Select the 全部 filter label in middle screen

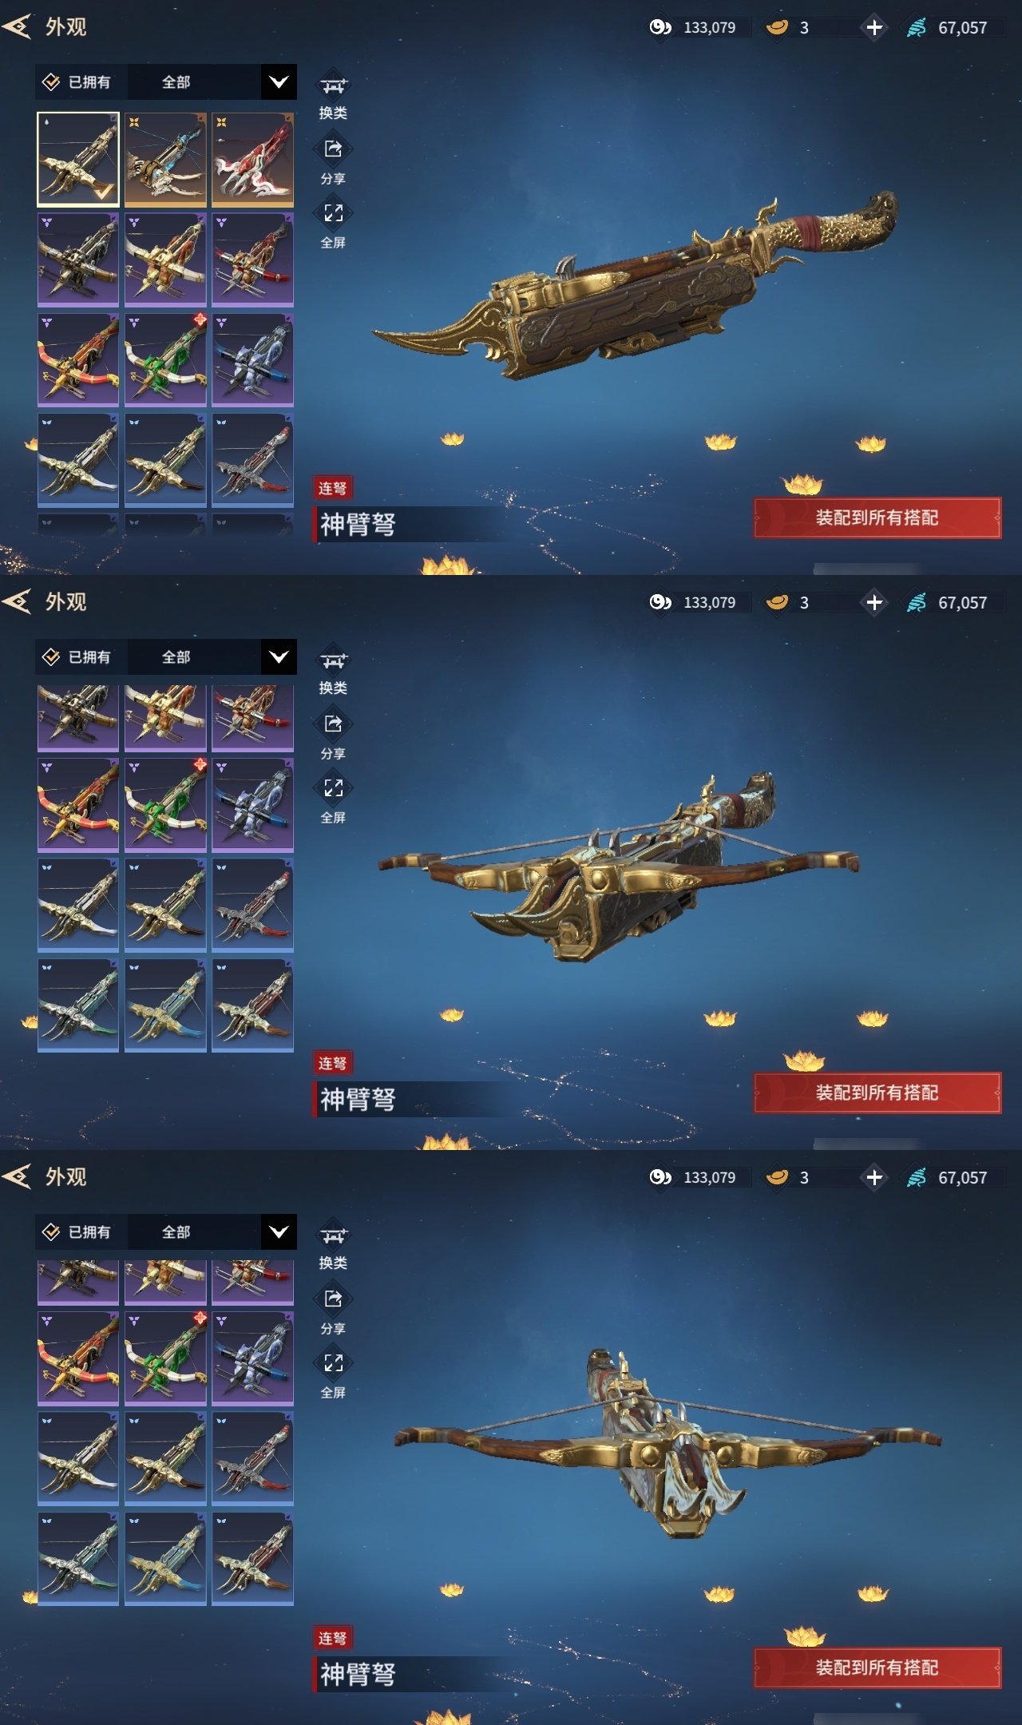(176, 656)
